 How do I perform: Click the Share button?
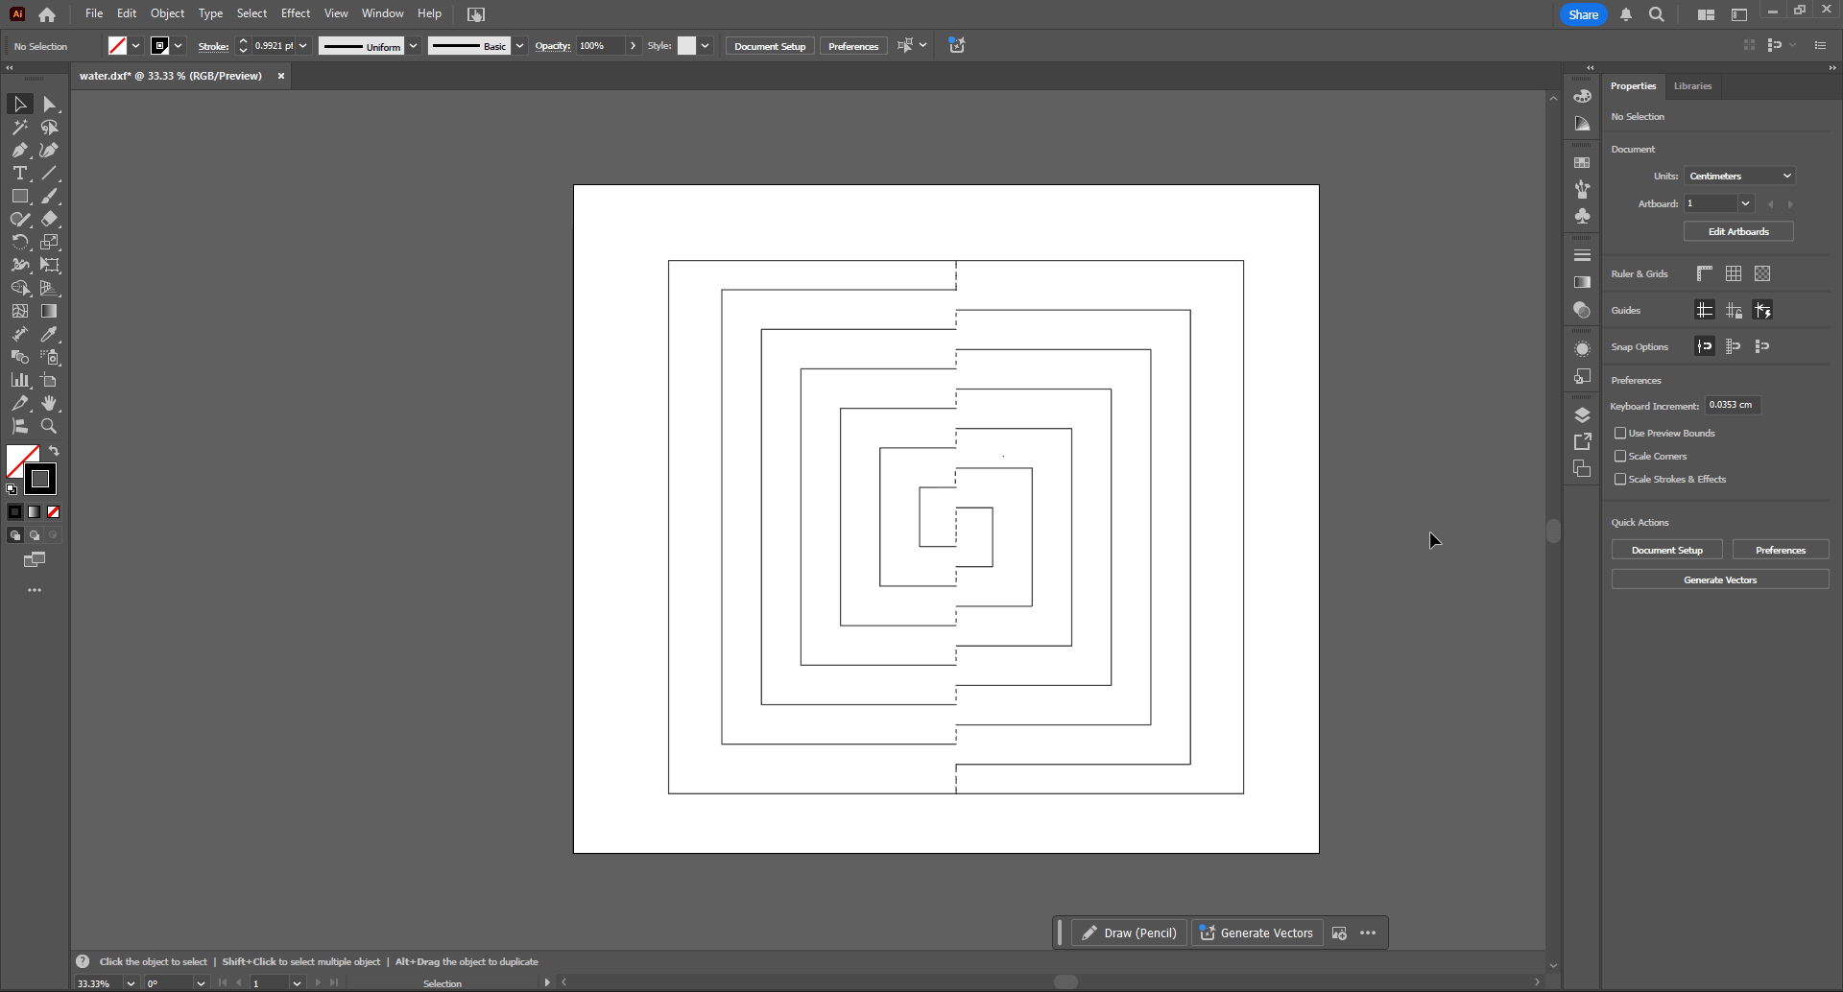1584,14
